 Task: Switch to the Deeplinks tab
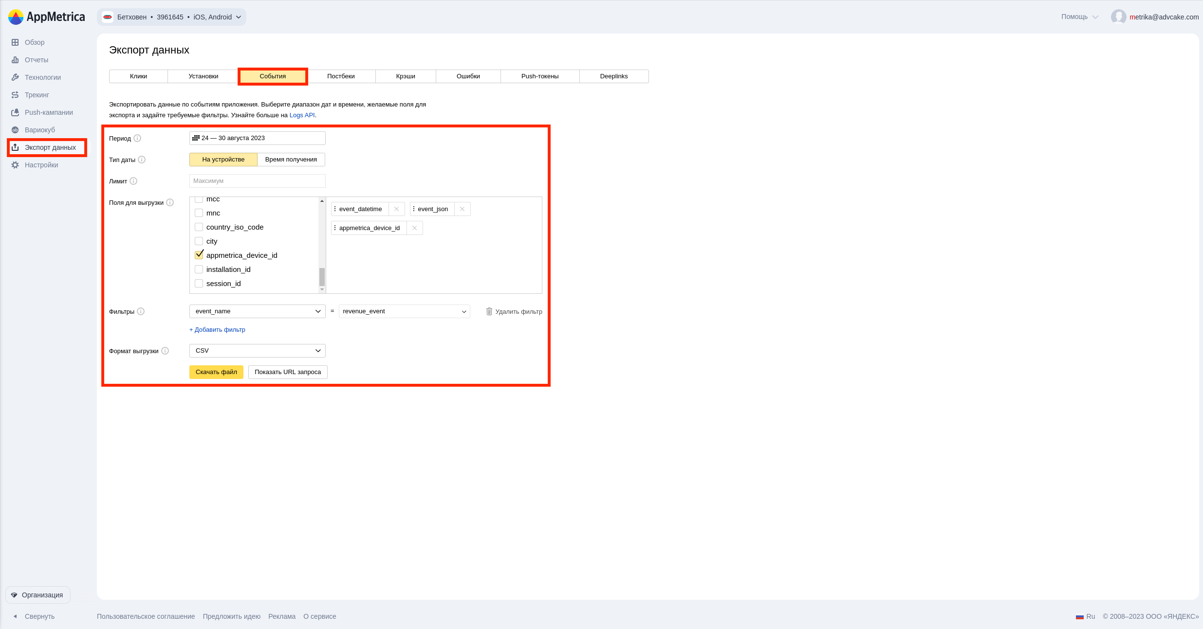click(x=614, y=76)
